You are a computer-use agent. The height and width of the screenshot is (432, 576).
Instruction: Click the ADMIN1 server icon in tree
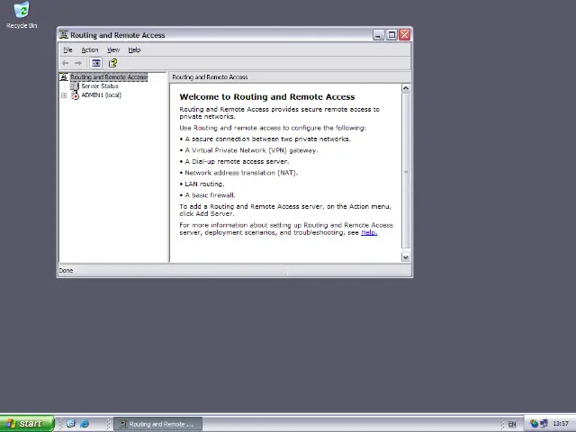pyautogui.click(x=75, y=95)
